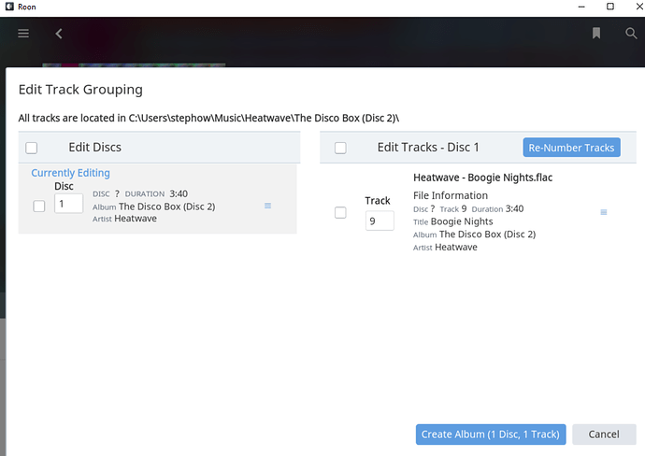Viewport: 645px width, 456px height.
Task: Click the drag handle on Boogie Nights track
Action: [x=604, y=212]
